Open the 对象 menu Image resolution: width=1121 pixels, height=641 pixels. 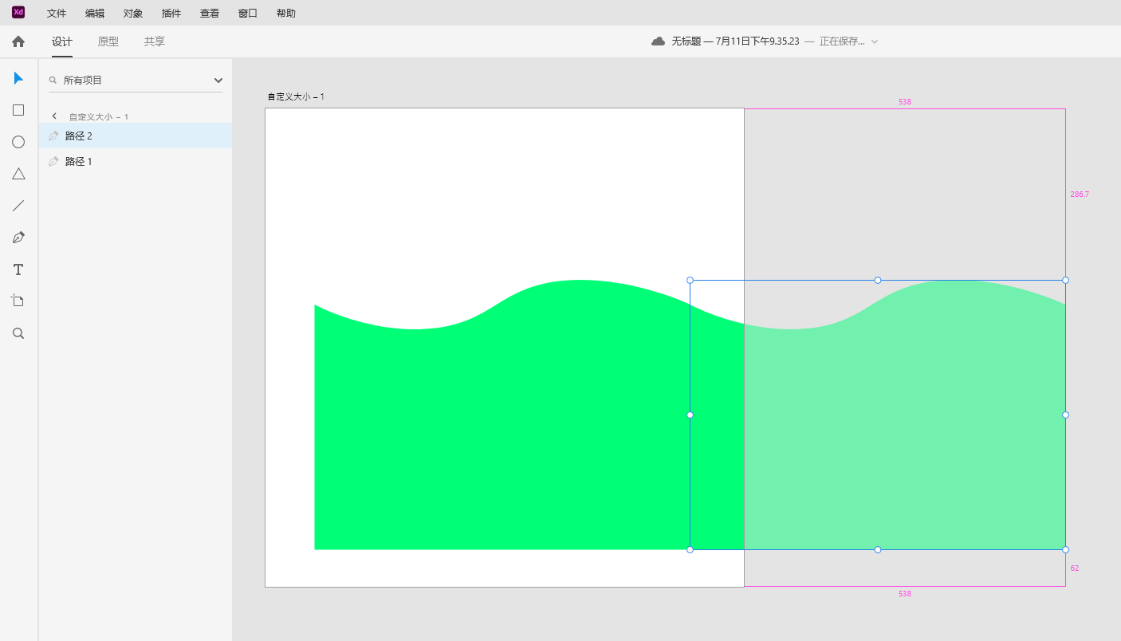(x=133, y=13)
